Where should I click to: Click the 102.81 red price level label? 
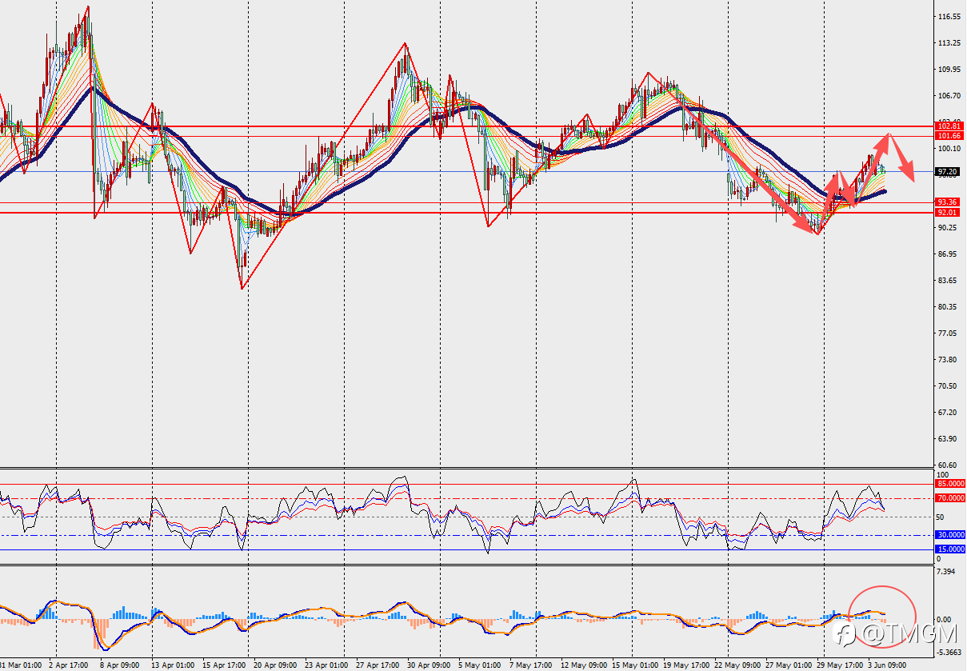949,126
